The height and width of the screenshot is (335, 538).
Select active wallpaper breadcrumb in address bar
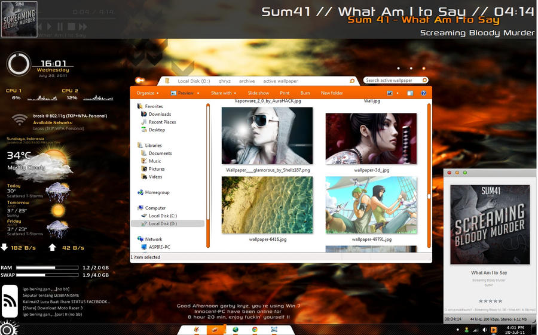pyautogui.click(x=280, y=81)
